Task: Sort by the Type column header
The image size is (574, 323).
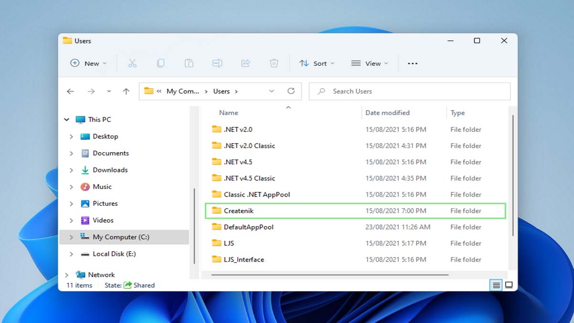Action: [x=457, y=113]
